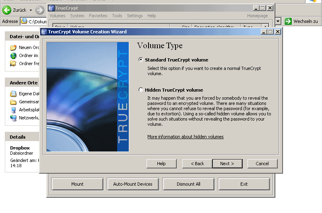
Task: Click the Ordner freigeben sharing icon
Action: 13,63
